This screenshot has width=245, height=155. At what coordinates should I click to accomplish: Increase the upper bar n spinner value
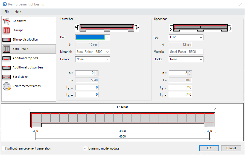[x=189, y=72]
